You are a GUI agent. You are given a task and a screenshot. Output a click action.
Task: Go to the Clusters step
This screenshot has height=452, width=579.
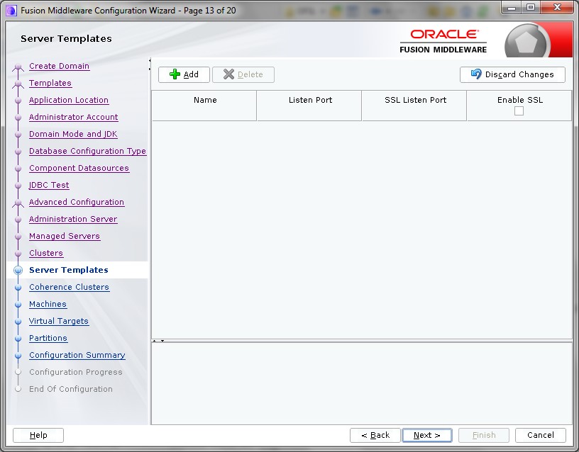tap(46, 253)
